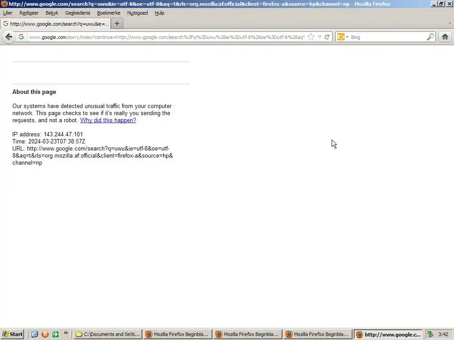The width and height of the screenshot is (454, 340).
Task: Open a new tab with plus button
Action: pos(117,24)
